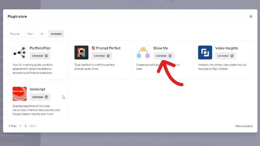The height and width of the screenshot is (146, 260).
Task: Click the Video Insights plugin logo
Action: [x=205, y=52]
